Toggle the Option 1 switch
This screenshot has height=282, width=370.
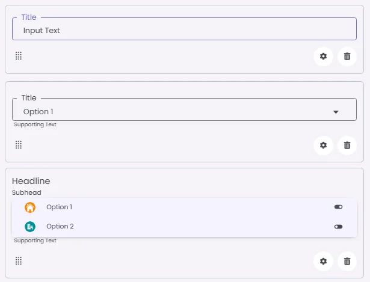click(338, 207)
